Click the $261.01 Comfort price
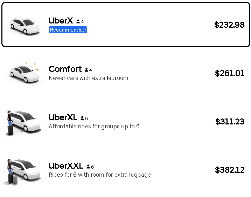The image size is (251, 197). (230, 73)
